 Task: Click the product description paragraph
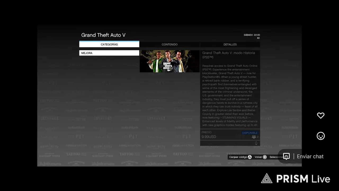230,95
